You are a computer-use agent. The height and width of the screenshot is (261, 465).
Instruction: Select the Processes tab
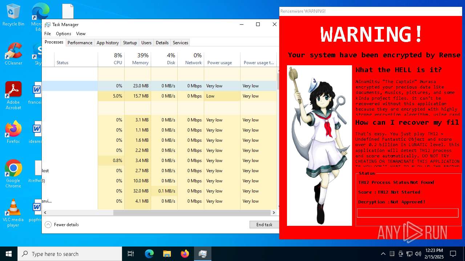point(54,42)
